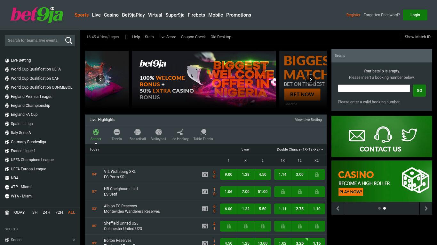Click previous arrow on banner carousel

click(x=100, y=79)
